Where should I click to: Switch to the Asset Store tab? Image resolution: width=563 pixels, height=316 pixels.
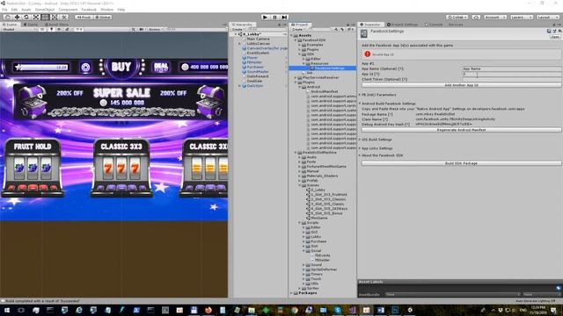coord(56,25)
